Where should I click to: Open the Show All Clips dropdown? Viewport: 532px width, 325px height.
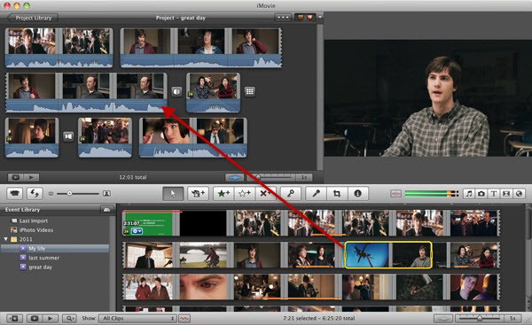[x=137, y=319]
